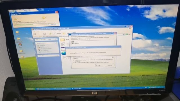Click Cancel in the MUI Pack dialog
This screenshot has height=101, width=180.
pos(109,65)
